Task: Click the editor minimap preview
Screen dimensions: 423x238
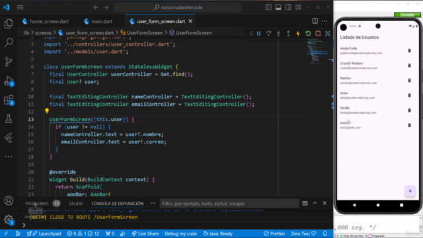Action: (317, 52)
